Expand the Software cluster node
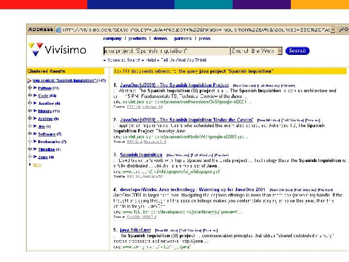 point(30,134)
